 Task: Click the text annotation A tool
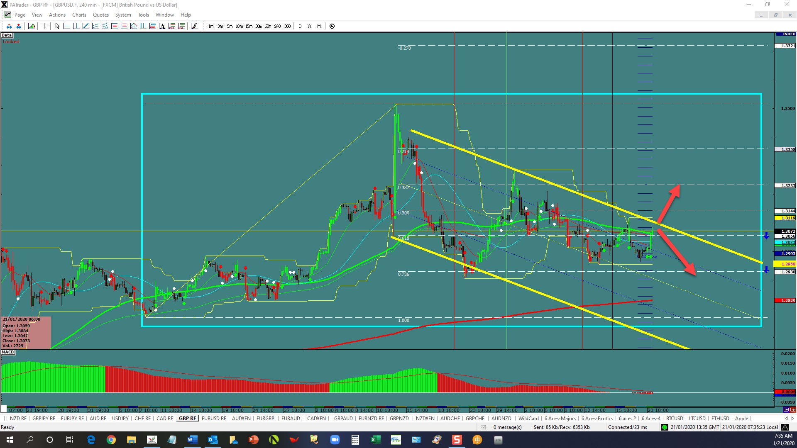tap(162, 26)
